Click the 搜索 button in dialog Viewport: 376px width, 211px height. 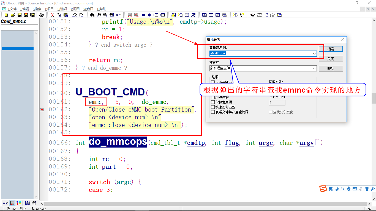331,49
